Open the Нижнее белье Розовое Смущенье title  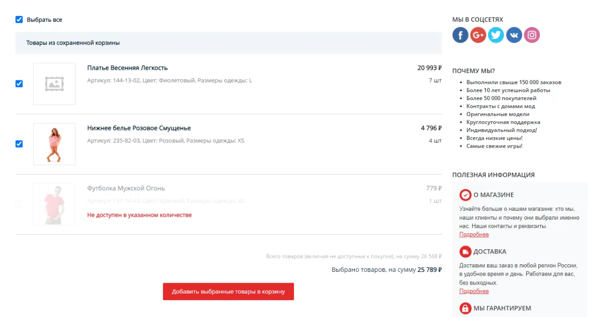(x=139, y=128)
